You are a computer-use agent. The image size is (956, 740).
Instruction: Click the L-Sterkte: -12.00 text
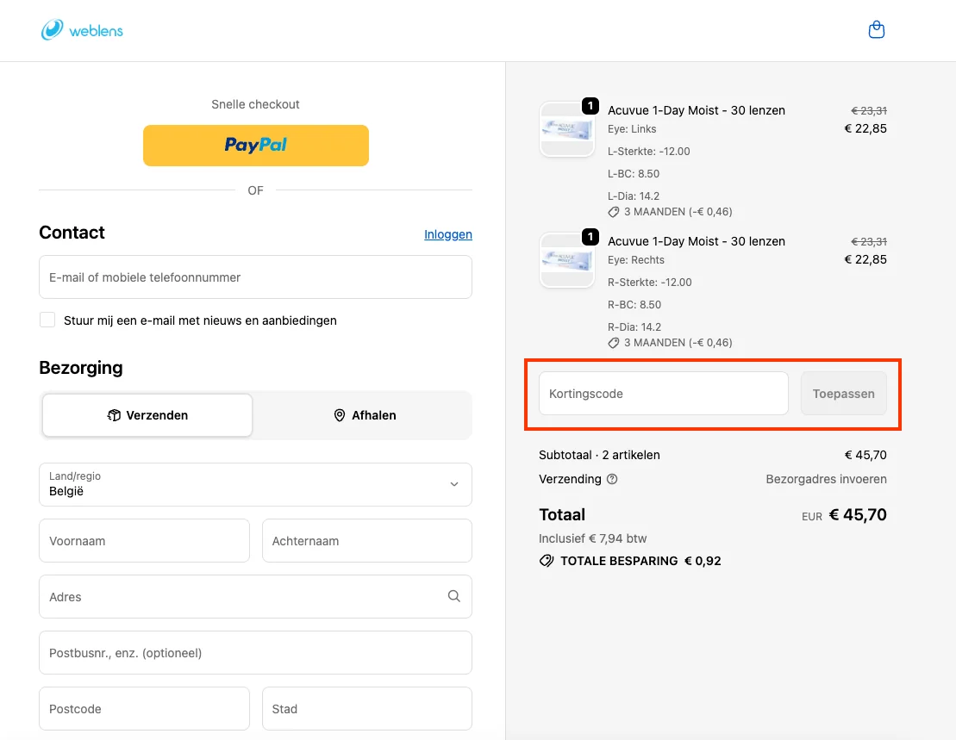point(649,151)
